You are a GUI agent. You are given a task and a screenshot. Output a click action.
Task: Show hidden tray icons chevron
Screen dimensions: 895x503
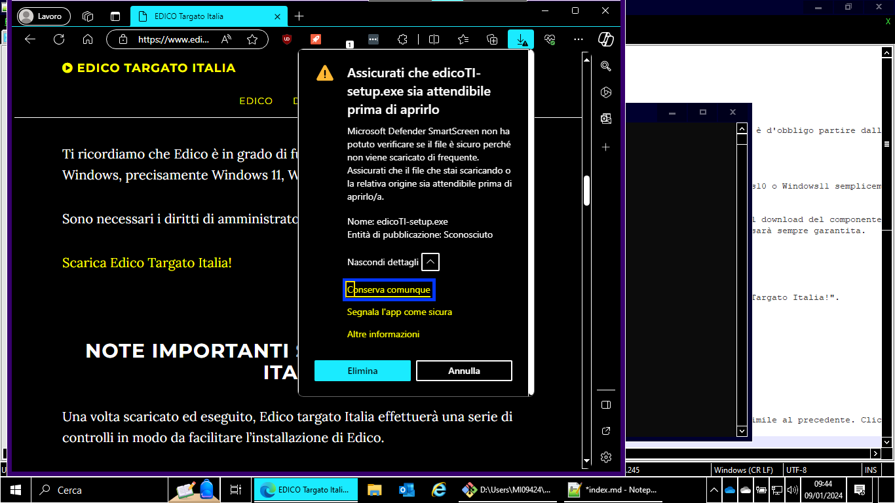pos(715,489)
